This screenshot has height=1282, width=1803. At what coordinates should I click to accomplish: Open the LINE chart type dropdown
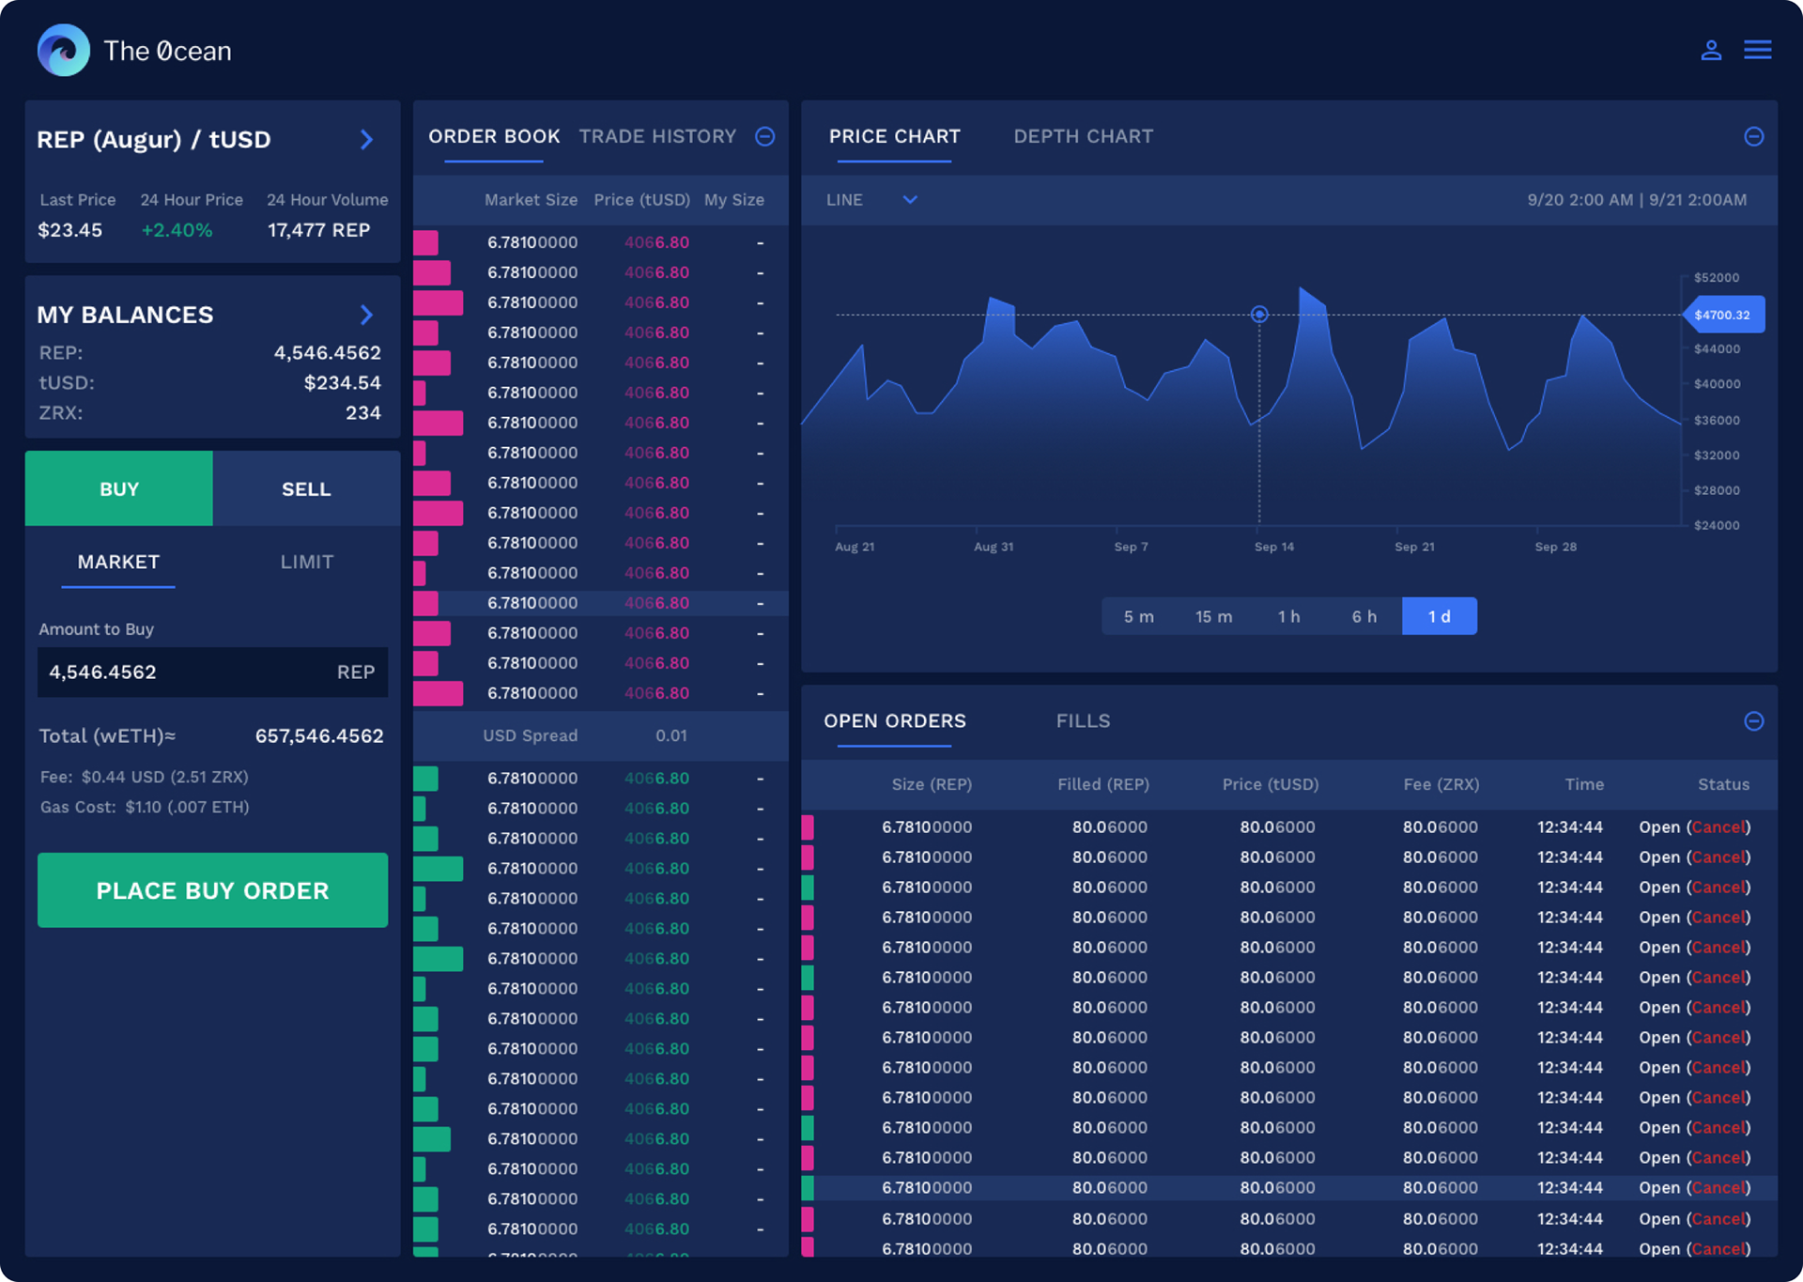pos(871,200)
